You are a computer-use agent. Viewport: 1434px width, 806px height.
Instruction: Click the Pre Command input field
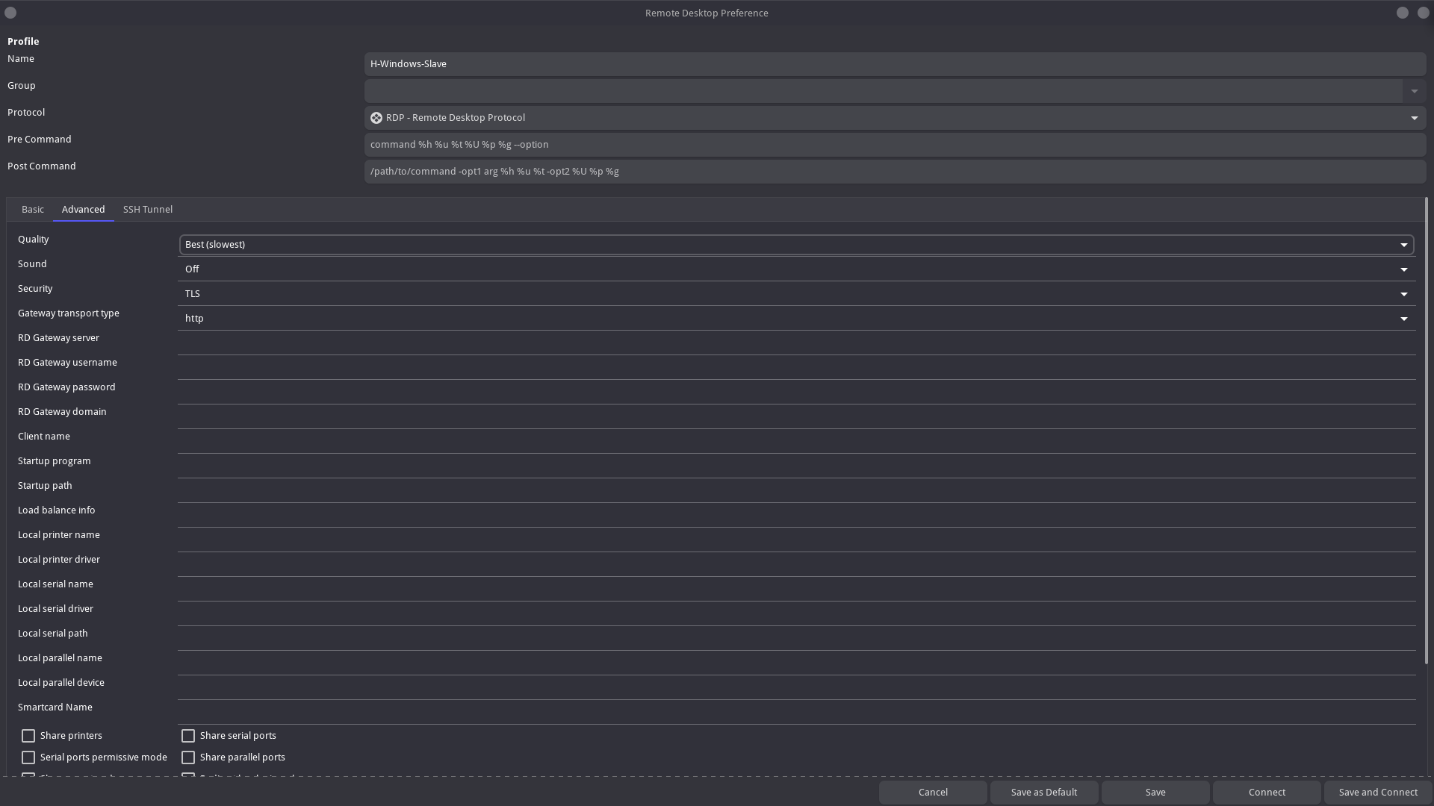895,145
